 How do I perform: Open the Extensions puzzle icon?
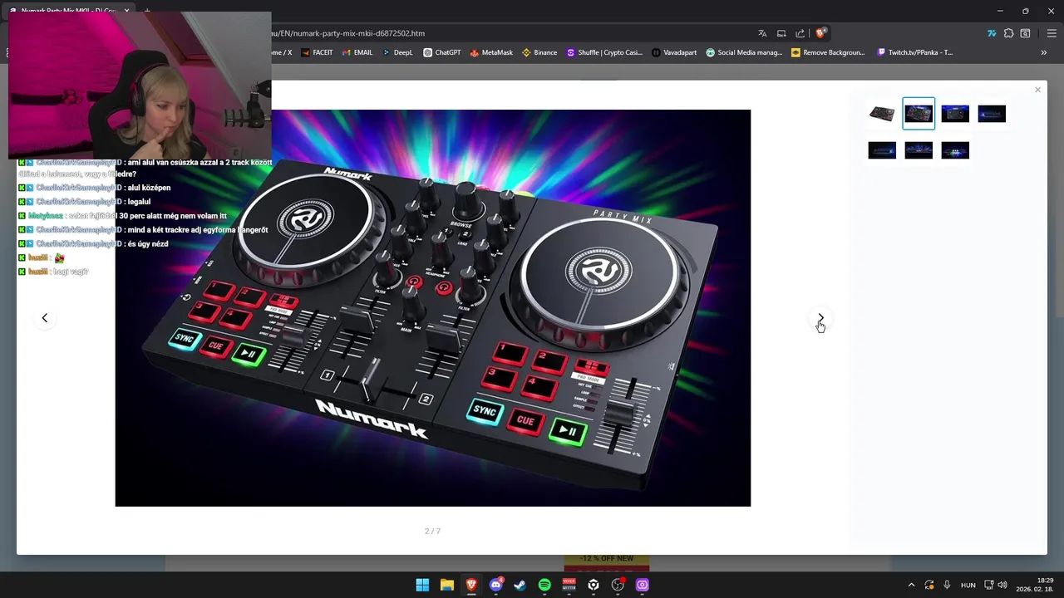click(x=1008, y=33)
